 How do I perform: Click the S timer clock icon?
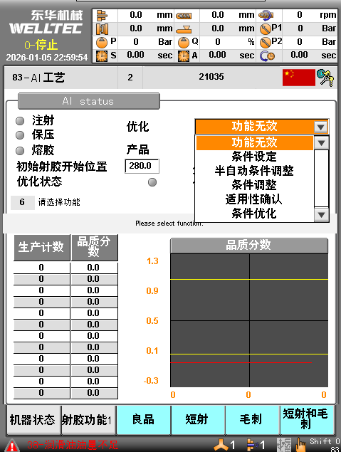click(x=102, y=56)
